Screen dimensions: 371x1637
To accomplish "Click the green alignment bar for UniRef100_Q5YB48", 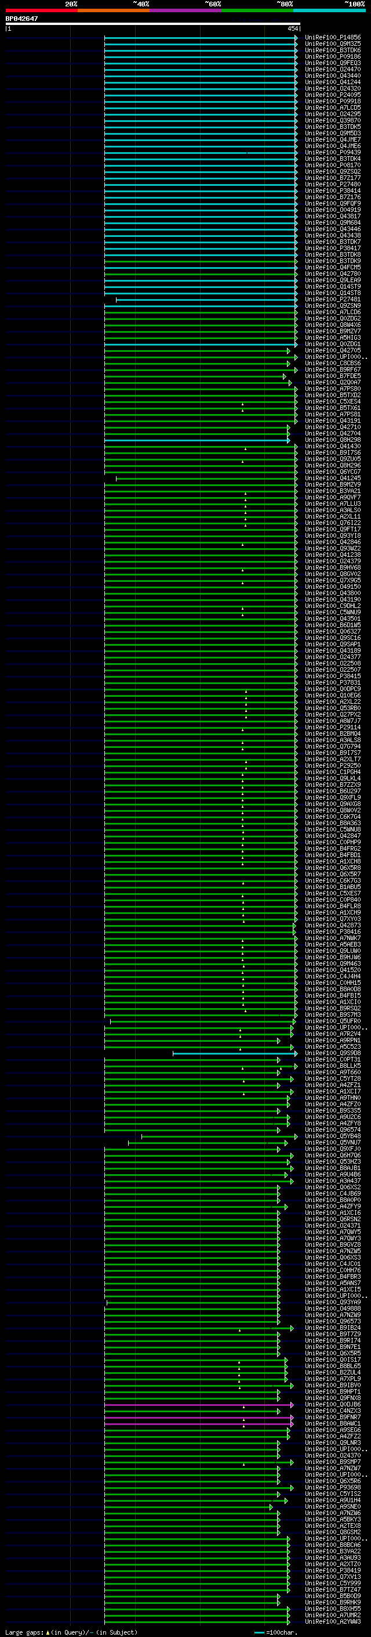I will click(x=219, y=1136).
